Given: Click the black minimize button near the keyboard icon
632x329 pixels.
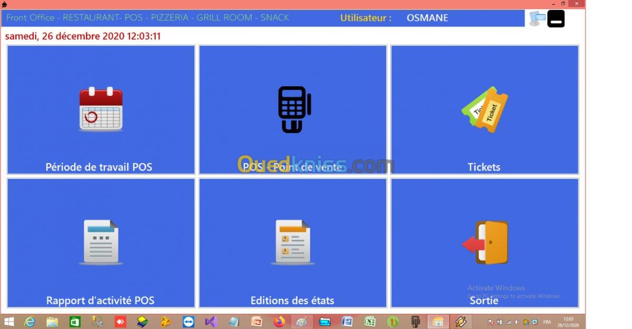Looking at the screenshot, I should (x=556, y=18).
